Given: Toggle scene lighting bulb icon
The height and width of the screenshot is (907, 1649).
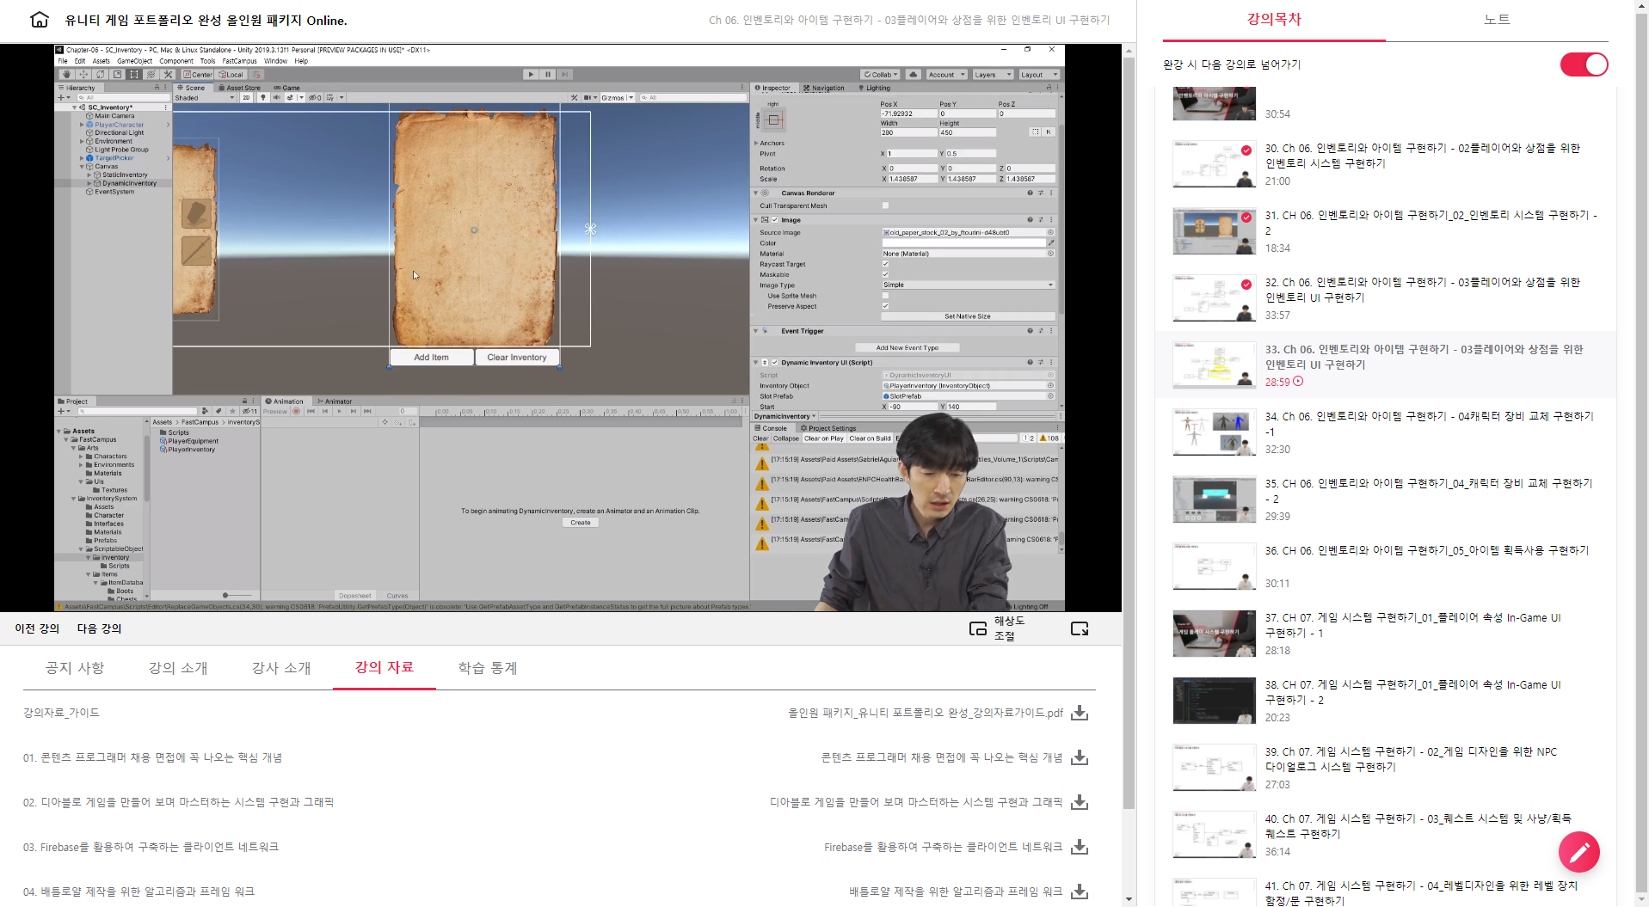Looking at the screenshot, I should click(x=263, y=98).
